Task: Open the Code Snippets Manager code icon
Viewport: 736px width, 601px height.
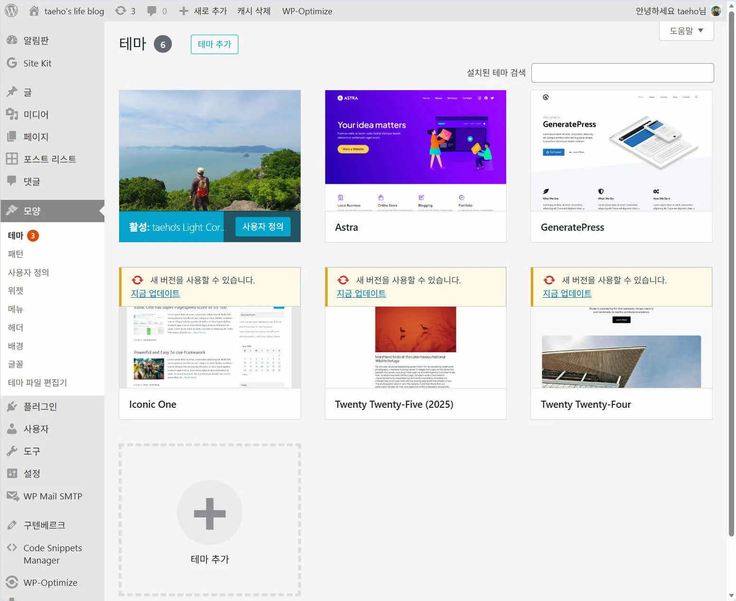Action: (x=12, y=547)
